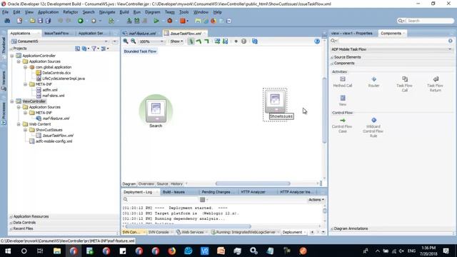Screen dimensions: 457x257
Task: Open the Show dropdown on diagram toolbar
Action: pos(176,41)
